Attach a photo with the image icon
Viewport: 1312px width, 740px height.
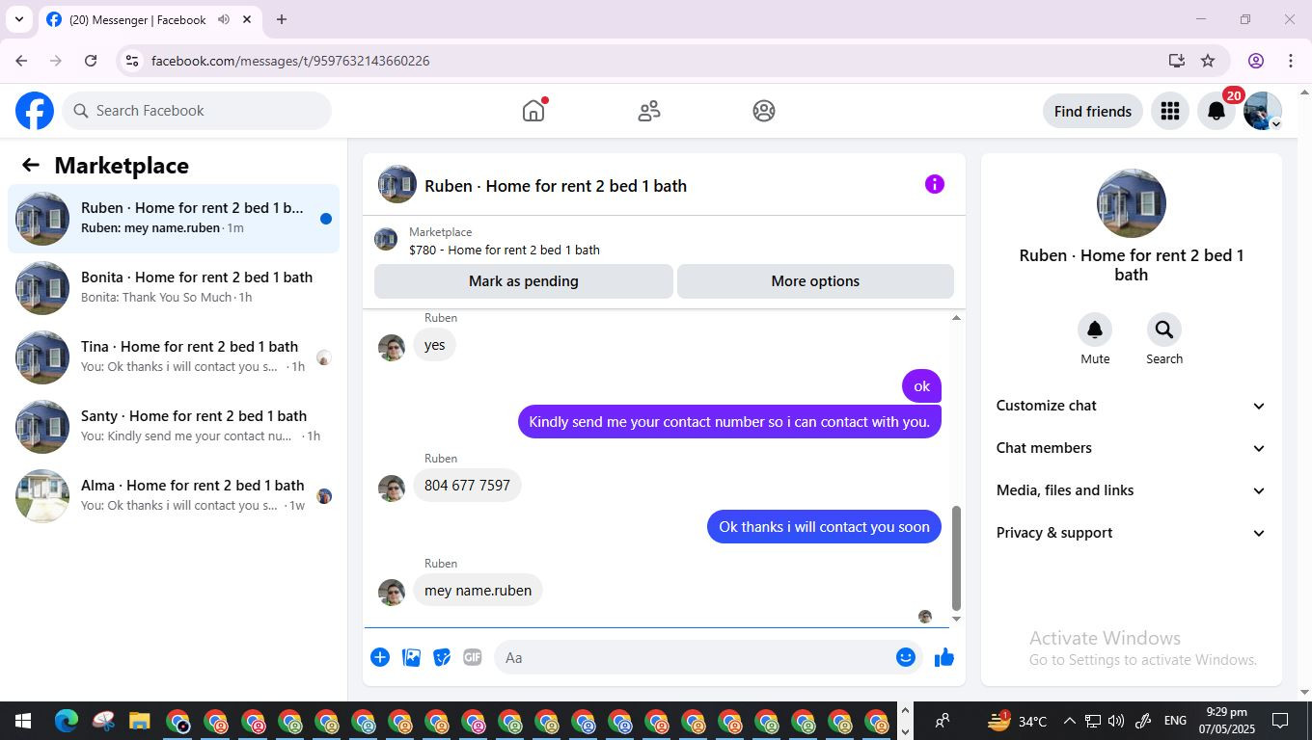(x=411, y=657)
